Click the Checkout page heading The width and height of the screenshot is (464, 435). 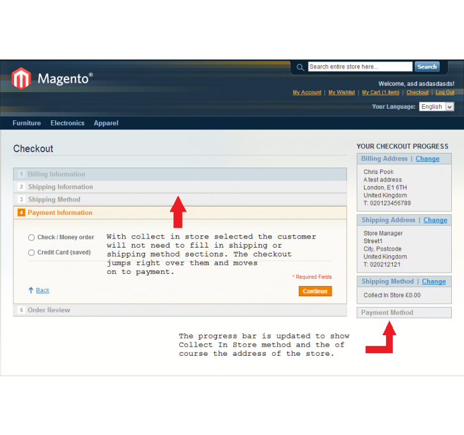pyautogui.click(x=33, y=148)
